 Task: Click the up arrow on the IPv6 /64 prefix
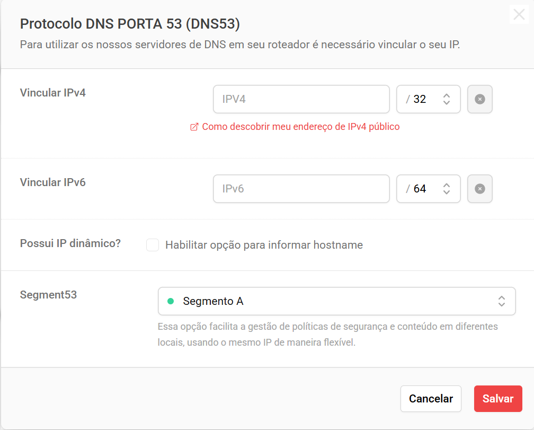click(x=447, y=185)
